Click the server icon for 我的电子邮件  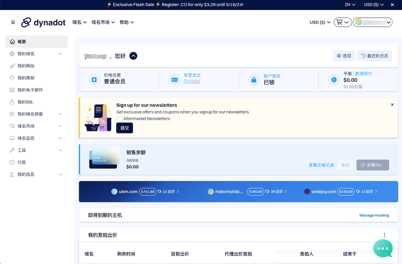click(12, 90)
